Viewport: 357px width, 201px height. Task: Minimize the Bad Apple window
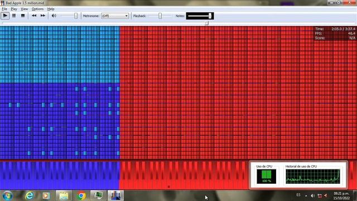coord(331,2)
